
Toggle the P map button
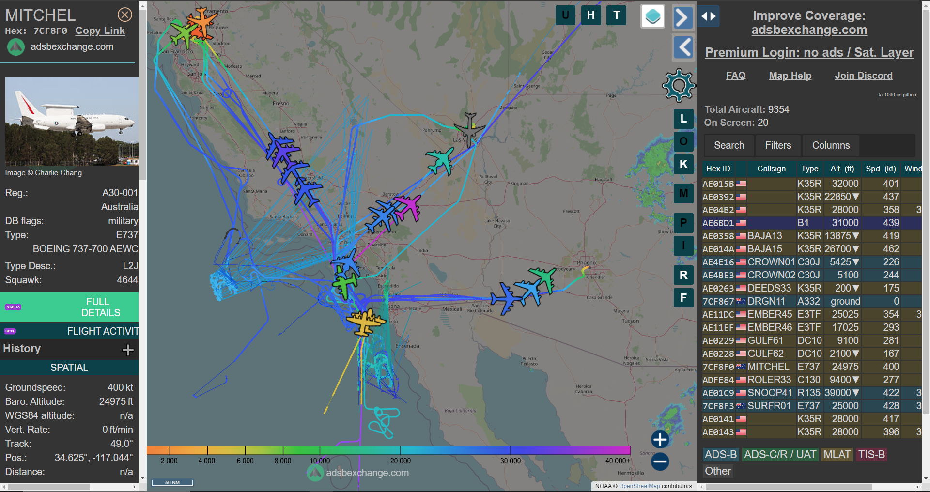click(x=683, y=223)
